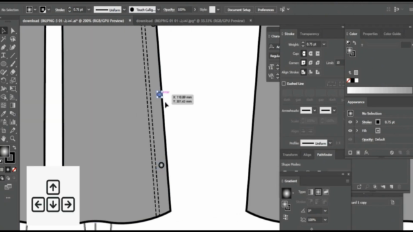Open the variable width profile dropdown in control bar
Image resolution: width=413 pixels, height=232 pixels.
124,10
